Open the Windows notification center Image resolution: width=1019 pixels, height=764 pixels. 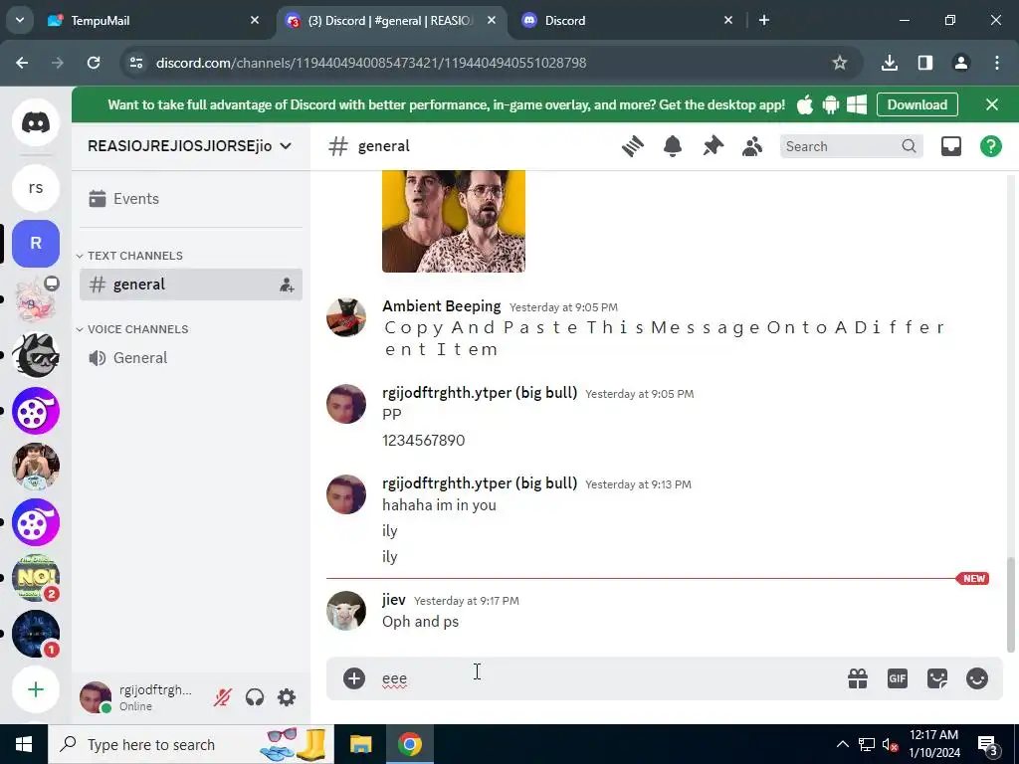(x=989, y=745)
